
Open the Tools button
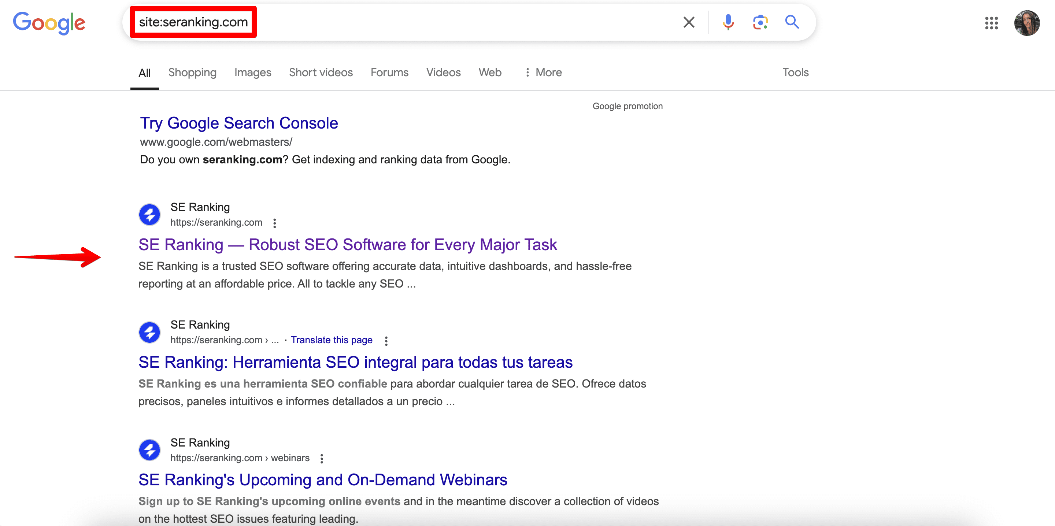click(795, 73)
